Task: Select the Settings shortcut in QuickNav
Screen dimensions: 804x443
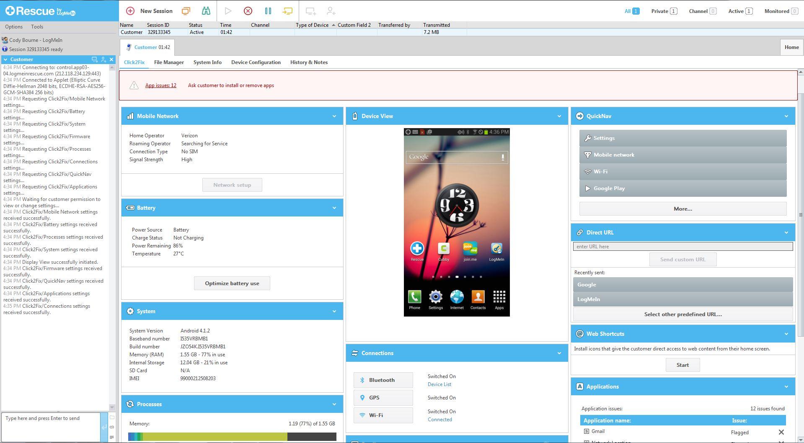Action: coord(682,138)
